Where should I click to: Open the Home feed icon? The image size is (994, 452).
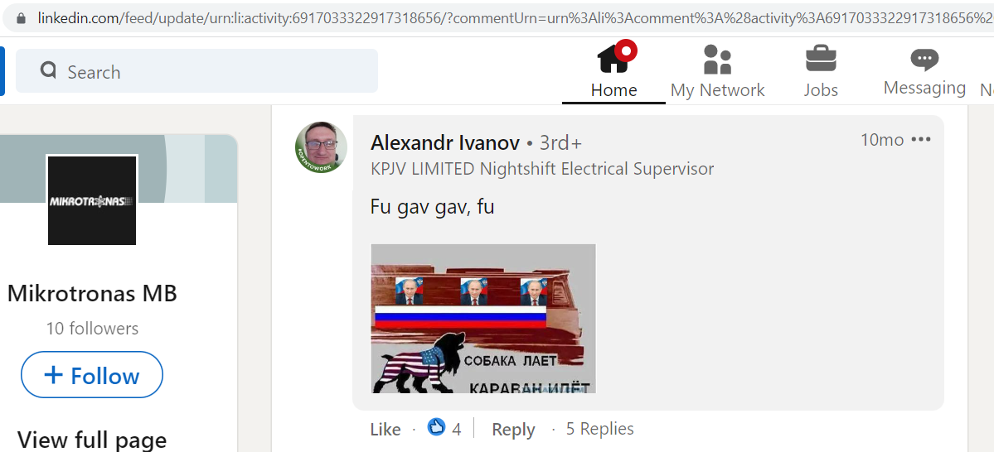point(613,58)
